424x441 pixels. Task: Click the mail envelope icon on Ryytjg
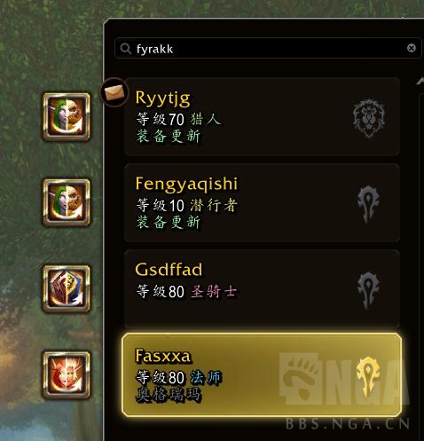click(x=114, y=92)
